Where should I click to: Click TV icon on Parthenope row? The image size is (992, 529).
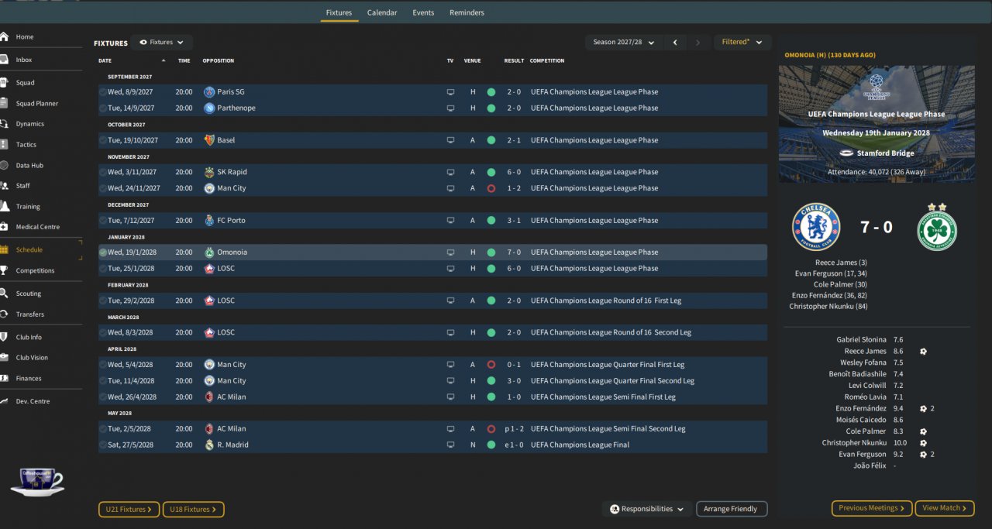click(450, 108)
